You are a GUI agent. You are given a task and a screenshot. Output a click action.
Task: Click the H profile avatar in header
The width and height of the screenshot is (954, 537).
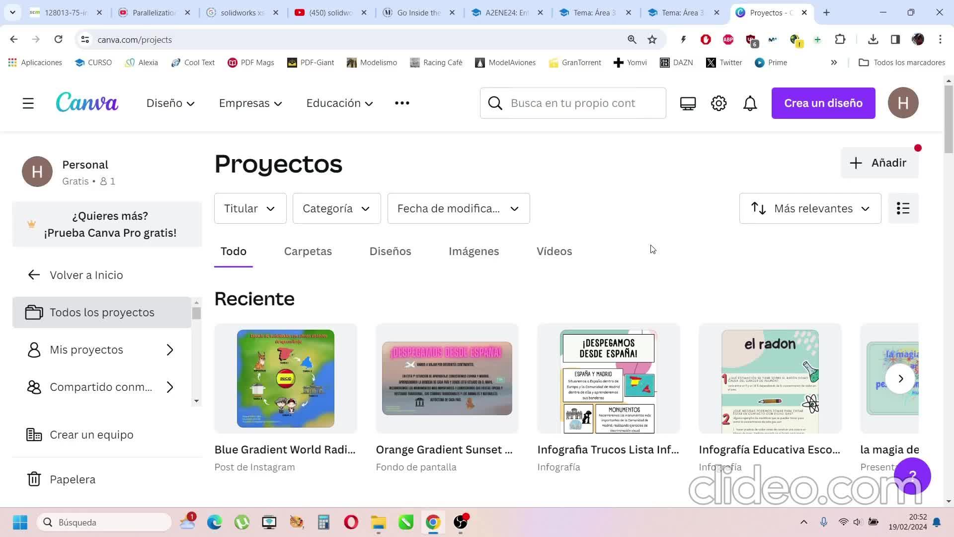tap(903, 103)
